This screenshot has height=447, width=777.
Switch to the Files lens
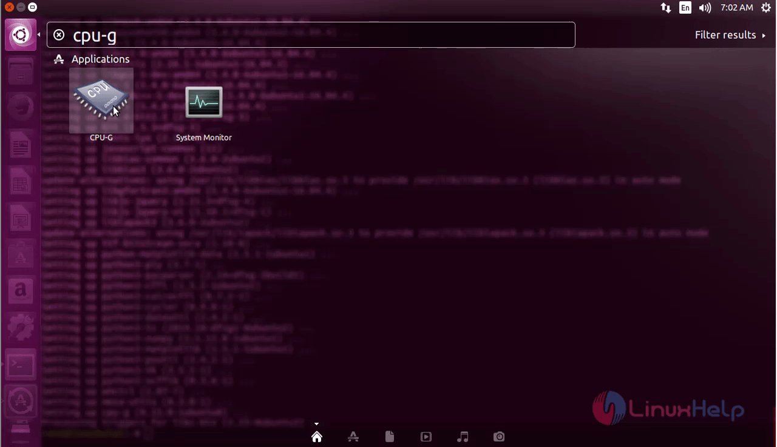(x=390, y=437)
